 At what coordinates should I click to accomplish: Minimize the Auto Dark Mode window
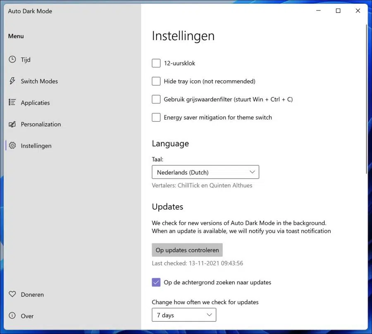pos(318,11)
